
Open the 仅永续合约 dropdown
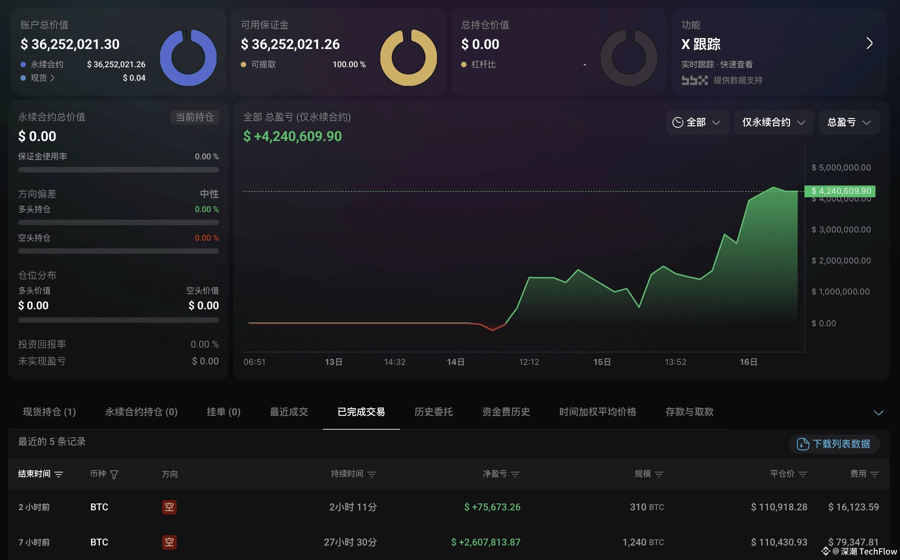click(x=773, y=122)
